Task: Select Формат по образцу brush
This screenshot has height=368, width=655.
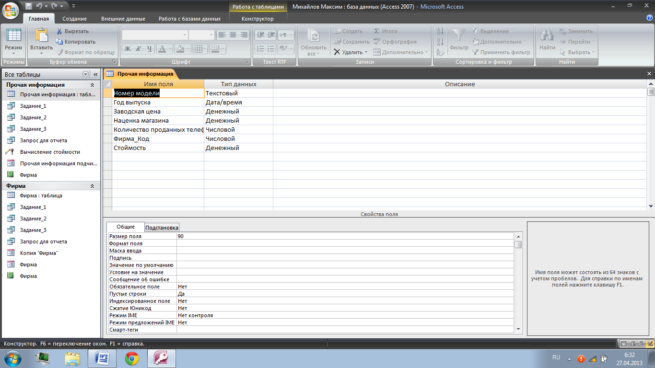Action: point(85,52)
